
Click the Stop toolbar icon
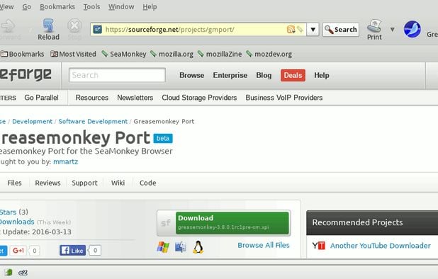pos(74,25)
